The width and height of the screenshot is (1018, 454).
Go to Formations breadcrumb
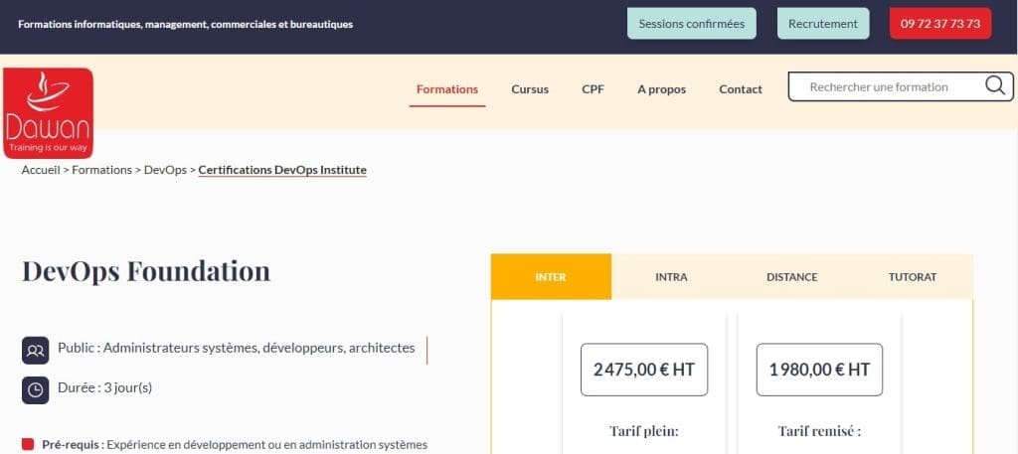pos(102,170)
